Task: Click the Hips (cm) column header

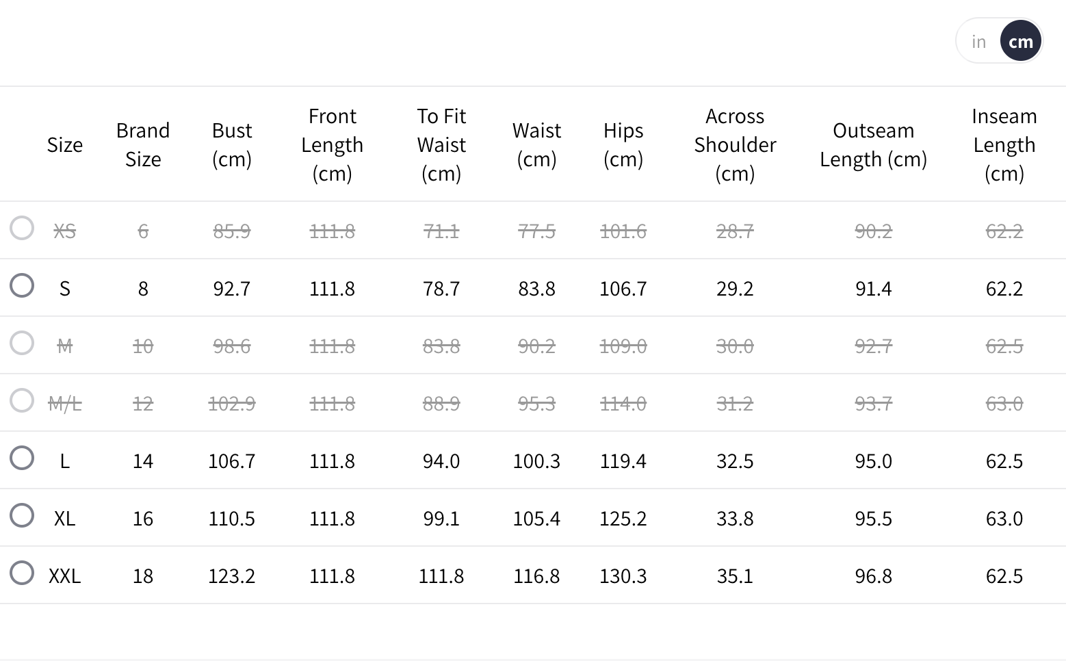Action: pyautogui.click(x=623, y=145)
